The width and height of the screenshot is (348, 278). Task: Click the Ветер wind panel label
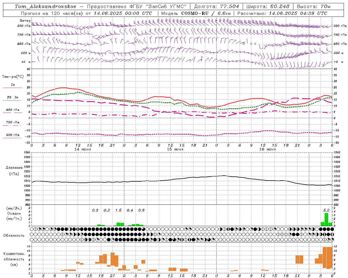tap(25, 21)
